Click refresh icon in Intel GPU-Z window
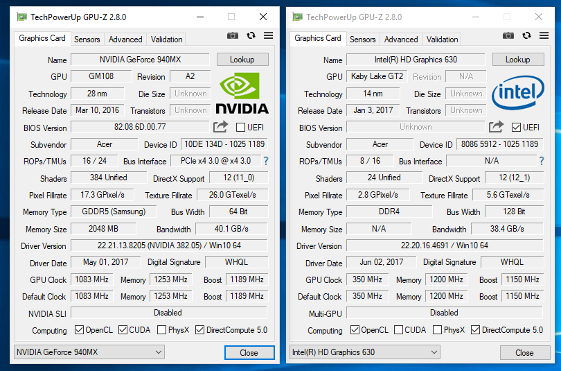The height and width of the screenshot is (371, 561). coord(526,35)
